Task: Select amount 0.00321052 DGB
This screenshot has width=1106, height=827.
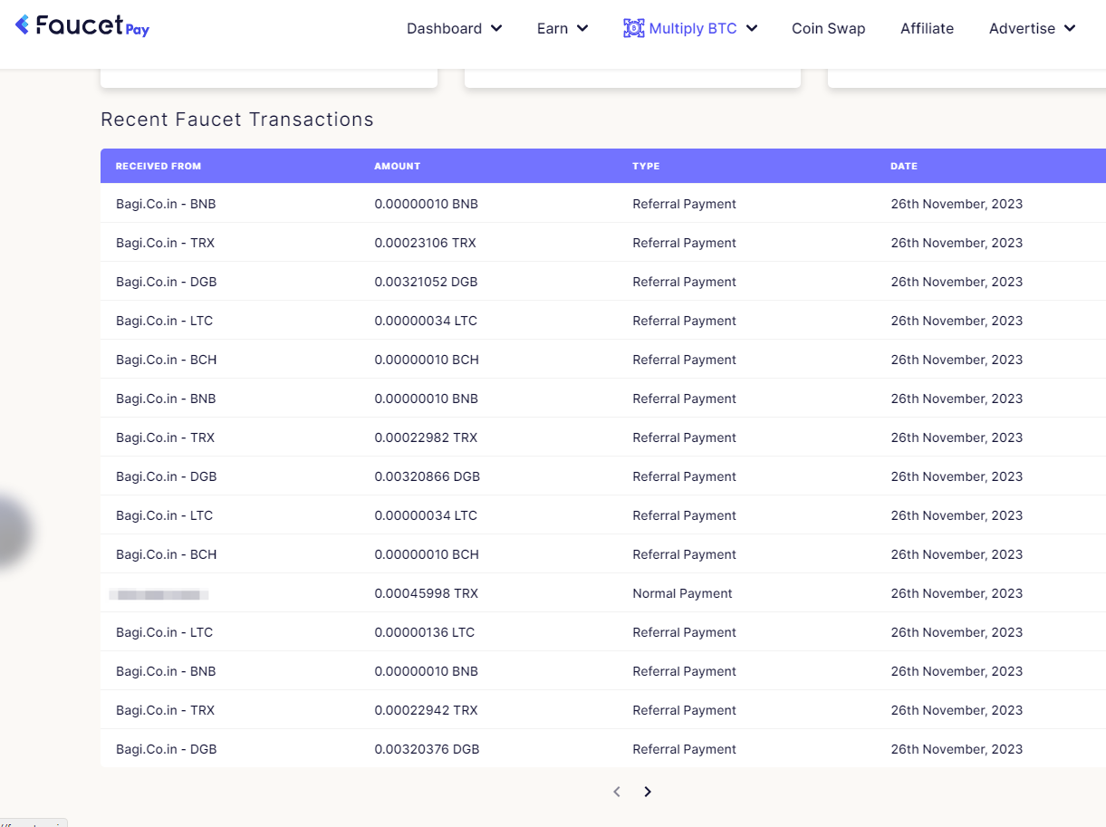Action: (x=426, y=282)
